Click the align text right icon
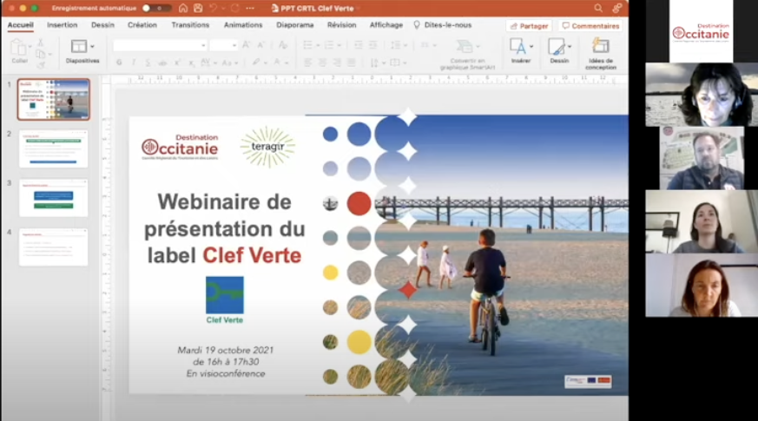 click(337, 62)
